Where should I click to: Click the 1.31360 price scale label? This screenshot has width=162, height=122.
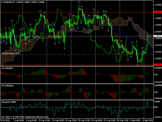point(158,59)
